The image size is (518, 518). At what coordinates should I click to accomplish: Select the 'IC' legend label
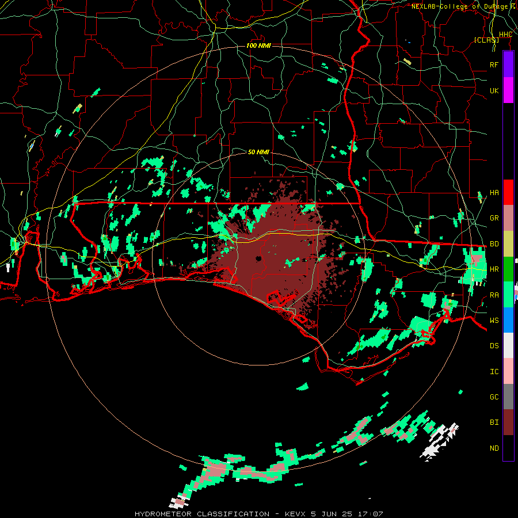[494, 372]
